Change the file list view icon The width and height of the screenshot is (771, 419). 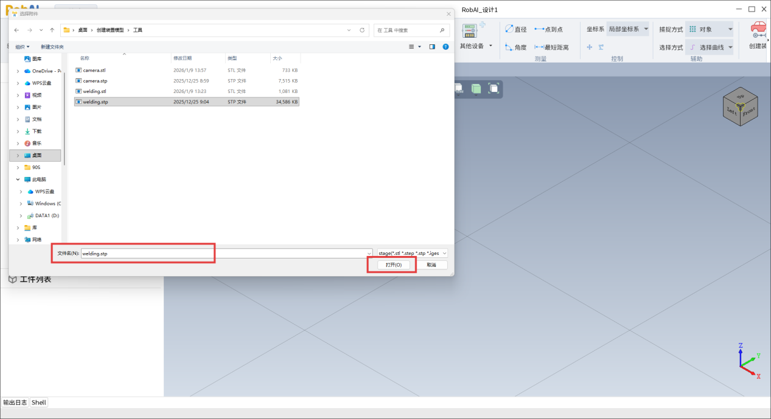pyautogui.click(x=411, y=47)
